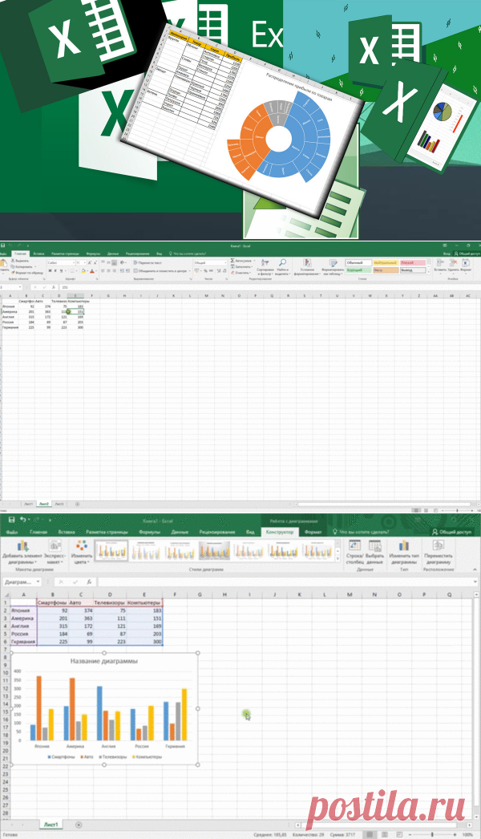Open Вставка tab in lower Excel window
Screen dimensions: 481x839
coord(67,532)
